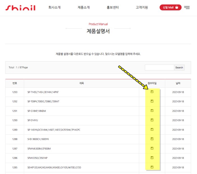Select the number cell 1288

tap(15, 139)
